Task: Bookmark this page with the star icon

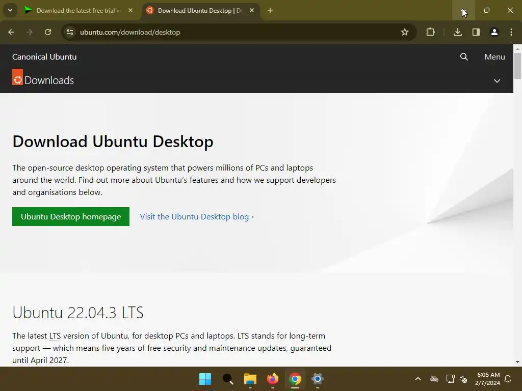Action: [x=404, y=32]
